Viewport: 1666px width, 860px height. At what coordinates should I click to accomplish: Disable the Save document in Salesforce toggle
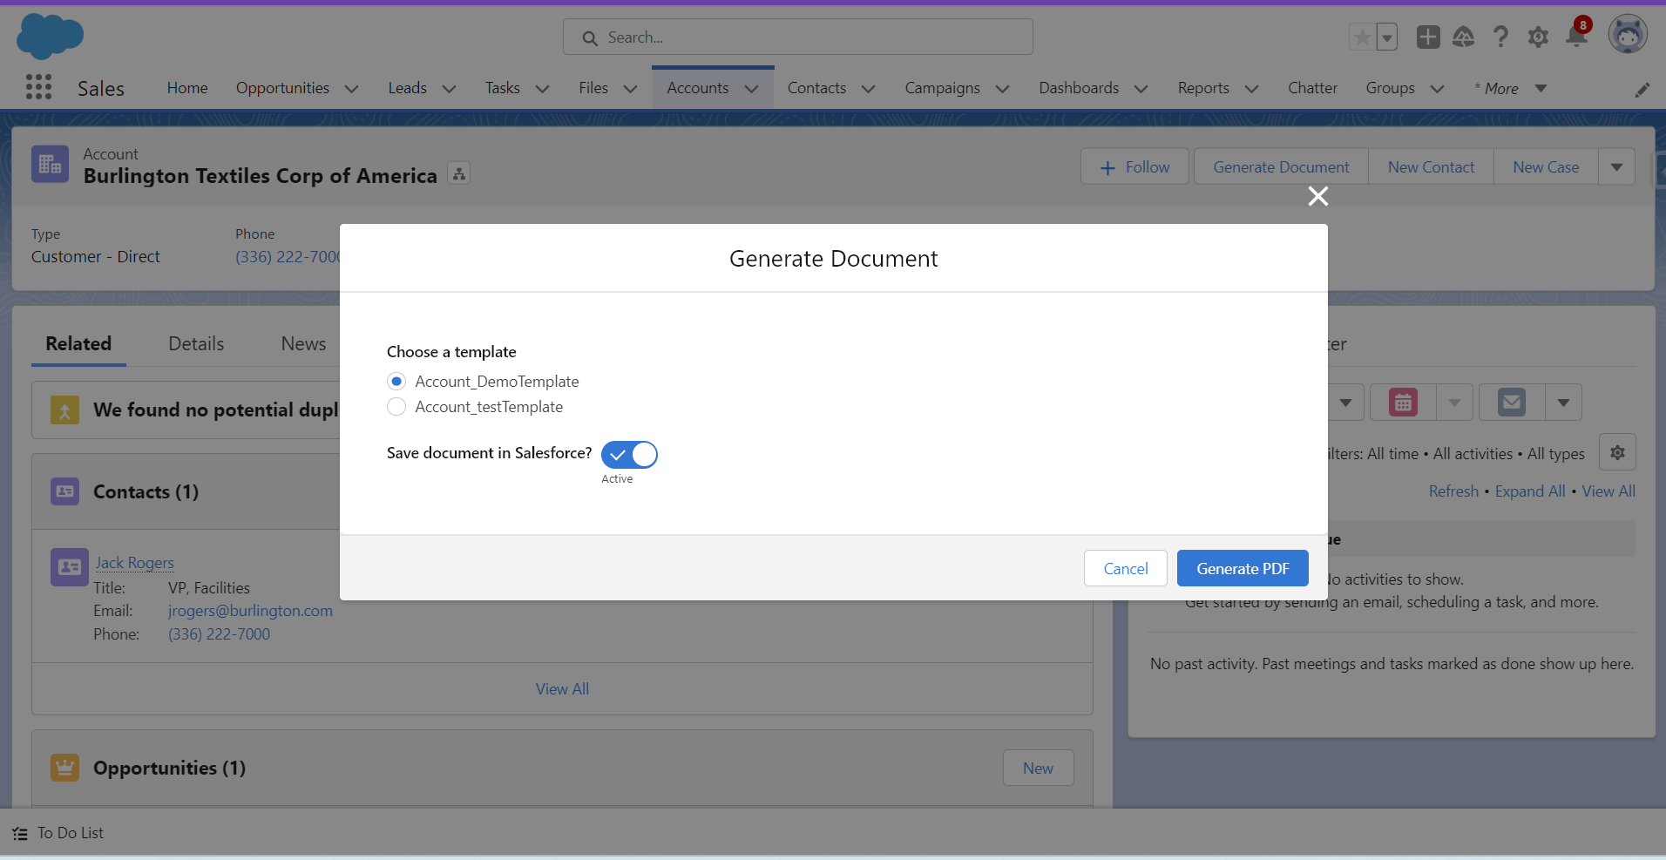tap(629, 454)
